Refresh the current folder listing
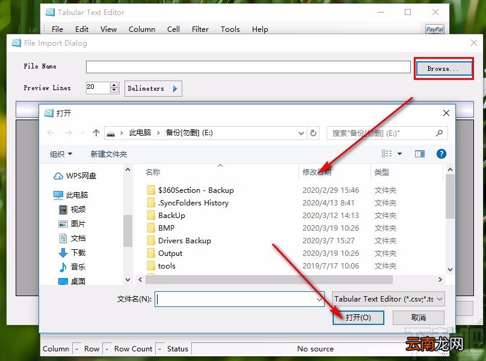 click(x=313, y=133)
